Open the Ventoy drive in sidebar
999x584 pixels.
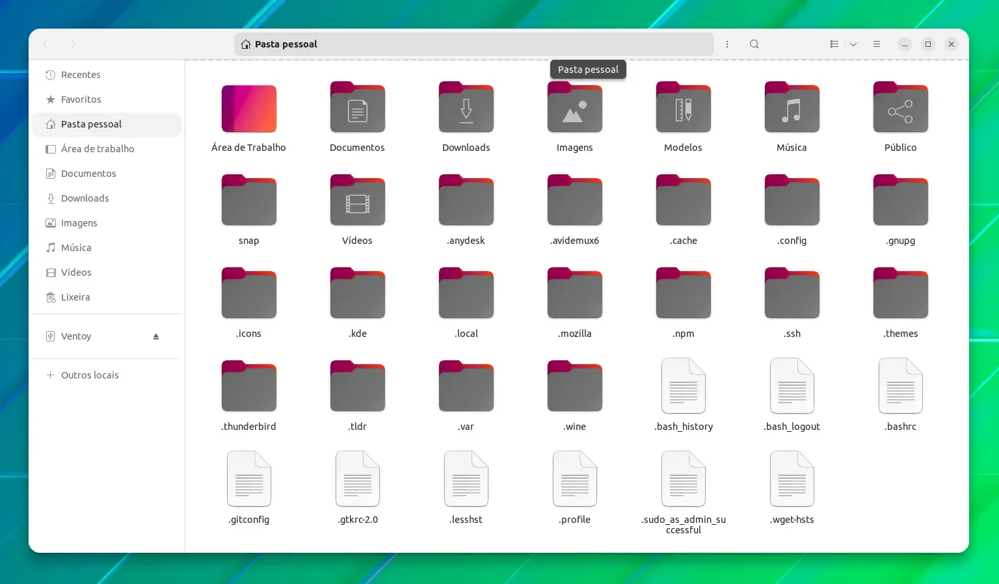click(x=107, y=336)
